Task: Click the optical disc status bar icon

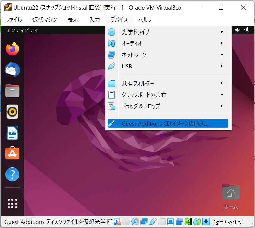Action: 126,222
